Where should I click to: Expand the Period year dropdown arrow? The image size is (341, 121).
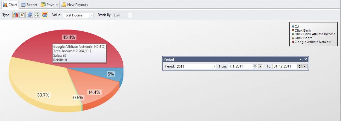click(214, 66)
